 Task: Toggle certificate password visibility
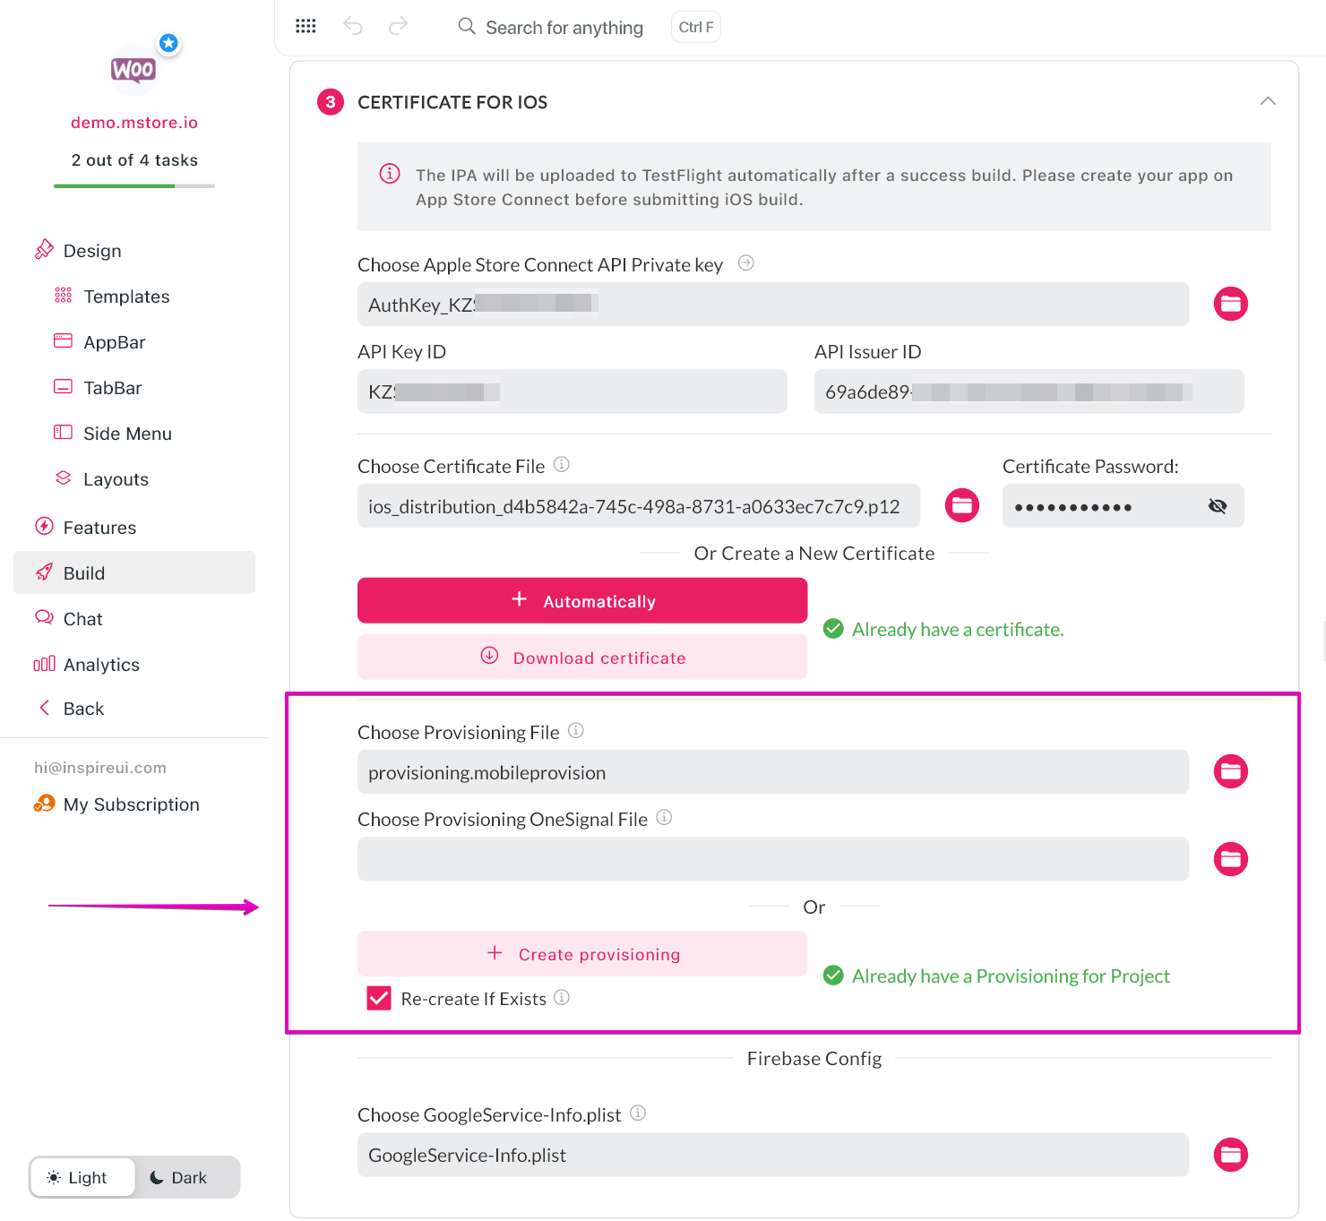[x=1217, y=506]
